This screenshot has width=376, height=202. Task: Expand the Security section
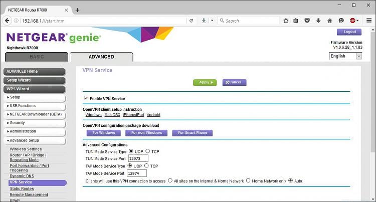tap(34, 123)
